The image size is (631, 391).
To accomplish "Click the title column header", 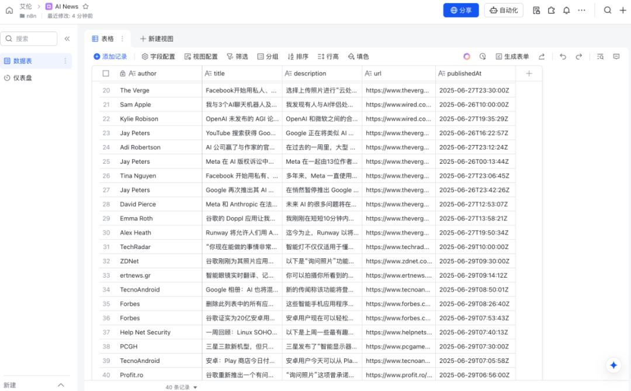I will [x=242, y=73].
